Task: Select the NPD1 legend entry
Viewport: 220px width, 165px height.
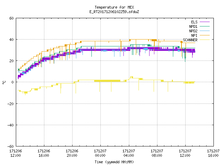Action: tap(193, 26)
